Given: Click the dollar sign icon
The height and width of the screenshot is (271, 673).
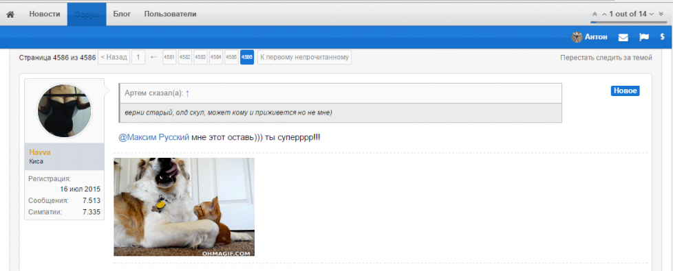Looking at the screenshot, I should pos(662,37).
